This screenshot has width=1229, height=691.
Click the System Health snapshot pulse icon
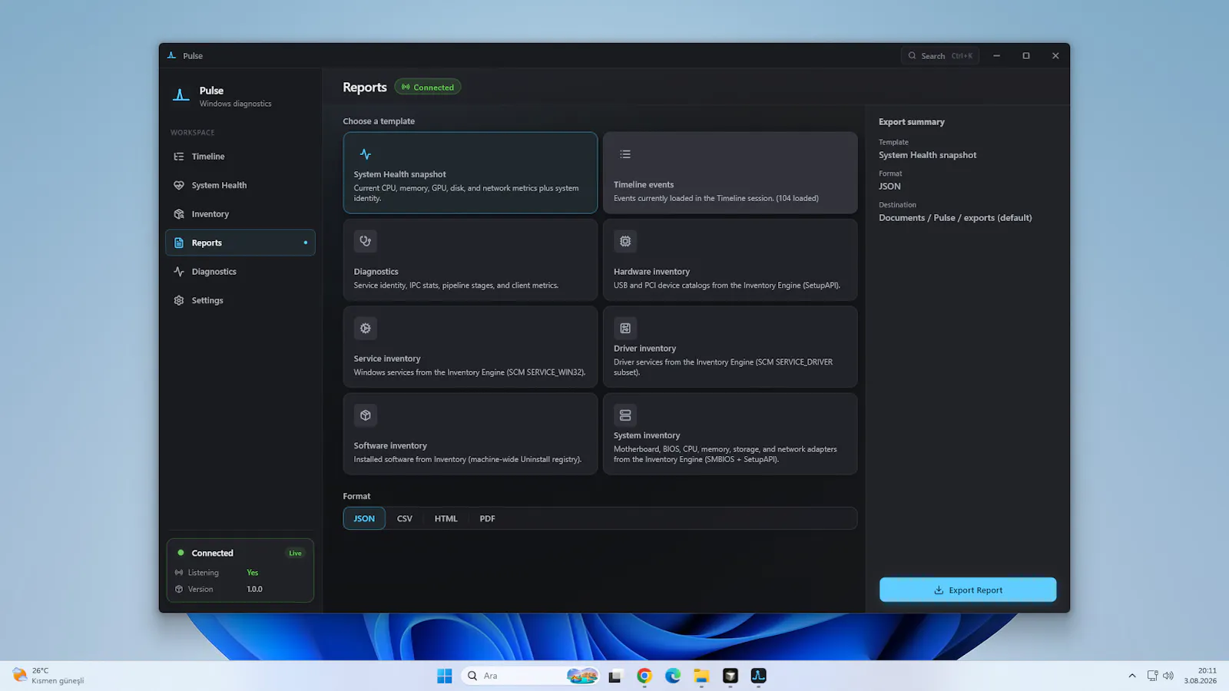[366, 154]
